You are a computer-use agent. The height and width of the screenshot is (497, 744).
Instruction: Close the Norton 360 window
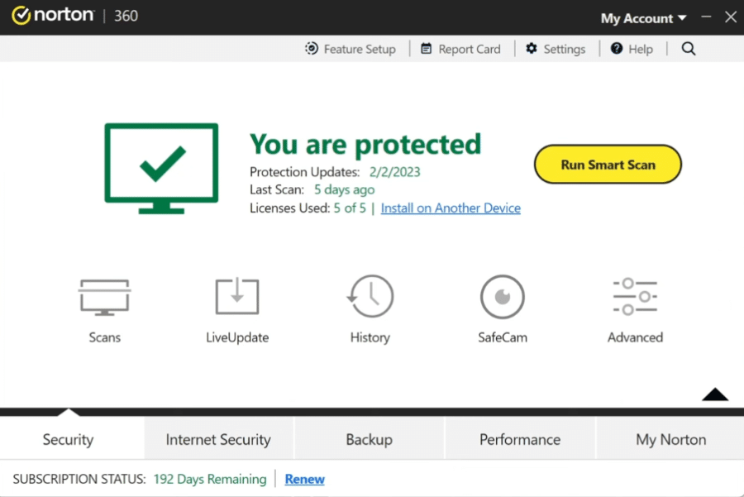point(731,17)
